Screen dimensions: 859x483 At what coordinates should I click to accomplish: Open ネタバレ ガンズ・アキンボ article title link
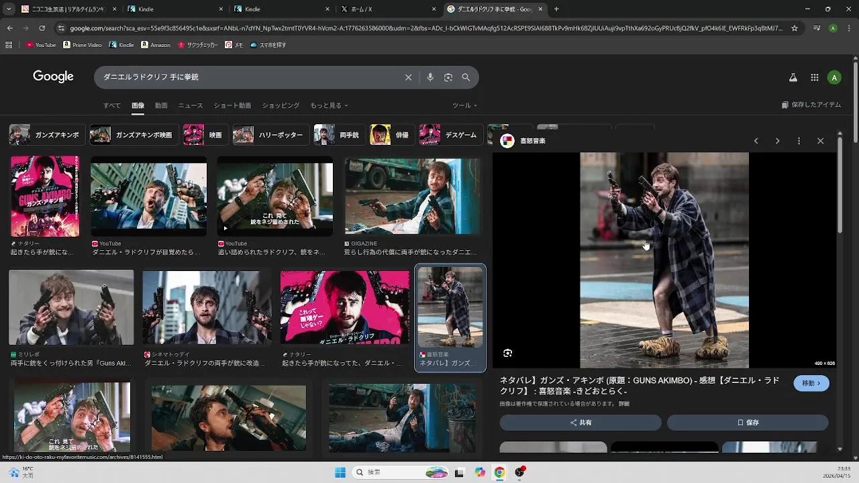tap(640, 386)
